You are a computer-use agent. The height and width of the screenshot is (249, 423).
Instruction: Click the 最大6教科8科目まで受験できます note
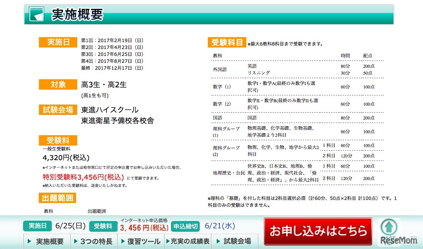point(285,44)
